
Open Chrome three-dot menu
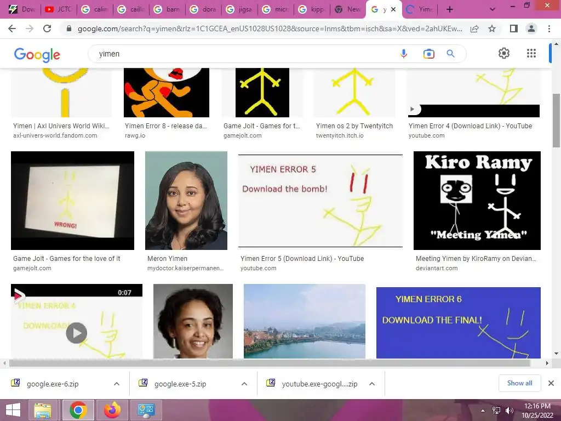(549, 29)
